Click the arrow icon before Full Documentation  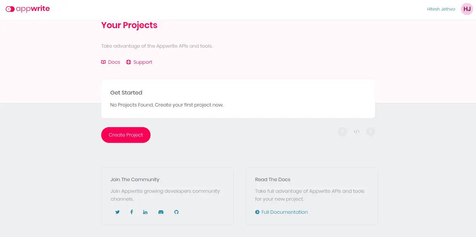click(x=257, y=212)
